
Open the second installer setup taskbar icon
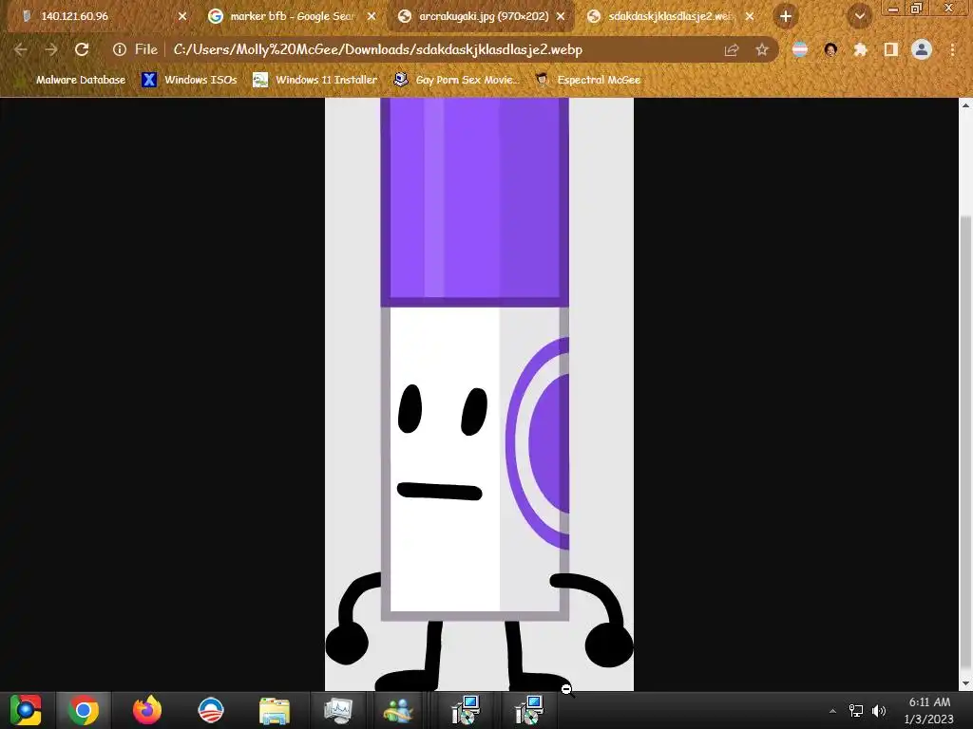click(x=528, y=710)
